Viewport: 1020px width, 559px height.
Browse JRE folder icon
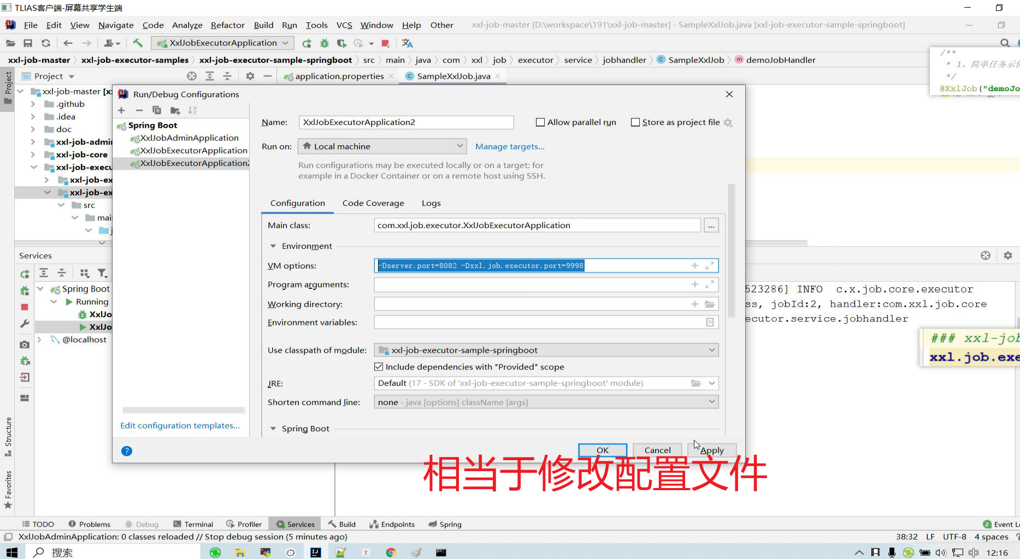point(695,383)
